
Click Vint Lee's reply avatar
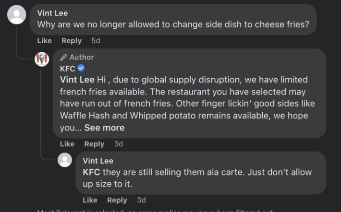tap(65, 160)
